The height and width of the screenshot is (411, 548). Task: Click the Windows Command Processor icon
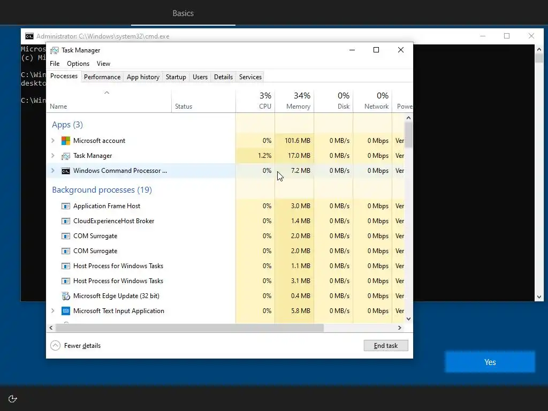click(66, 171)
